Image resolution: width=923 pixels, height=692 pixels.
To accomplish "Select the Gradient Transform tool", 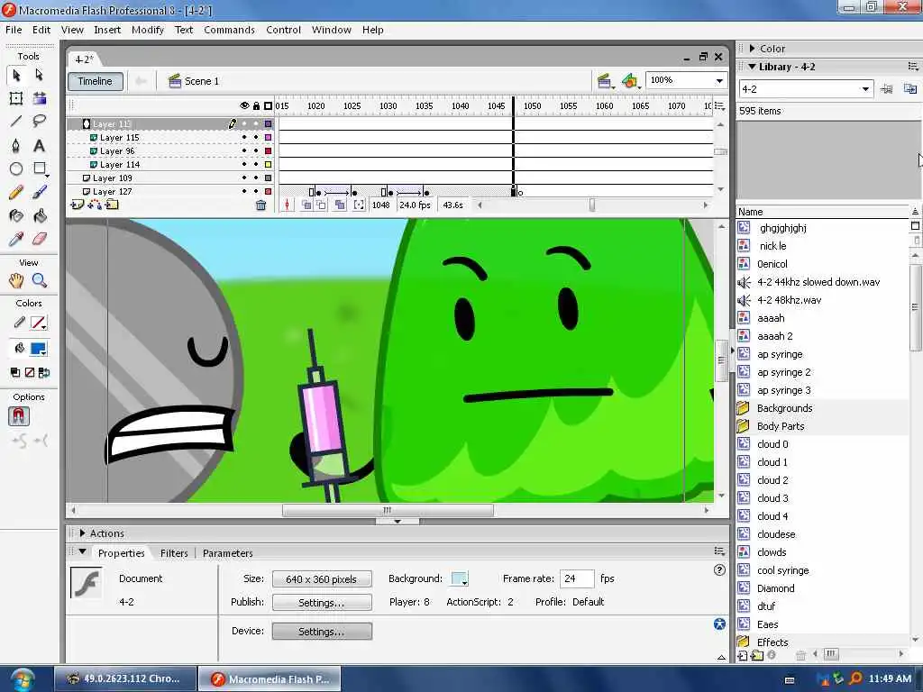I will (39, 98).
